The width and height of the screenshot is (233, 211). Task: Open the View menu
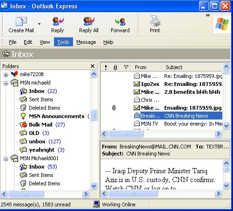coord(45,42)
